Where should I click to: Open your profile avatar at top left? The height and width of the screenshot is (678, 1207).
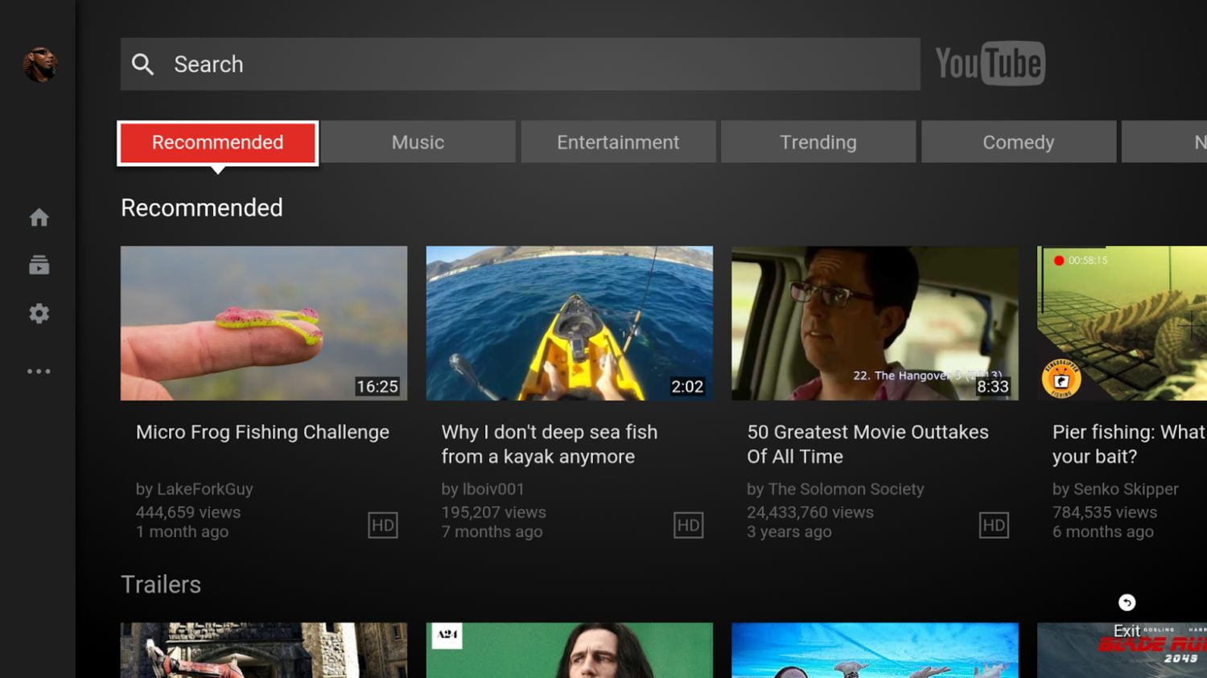tap(38, 66)
